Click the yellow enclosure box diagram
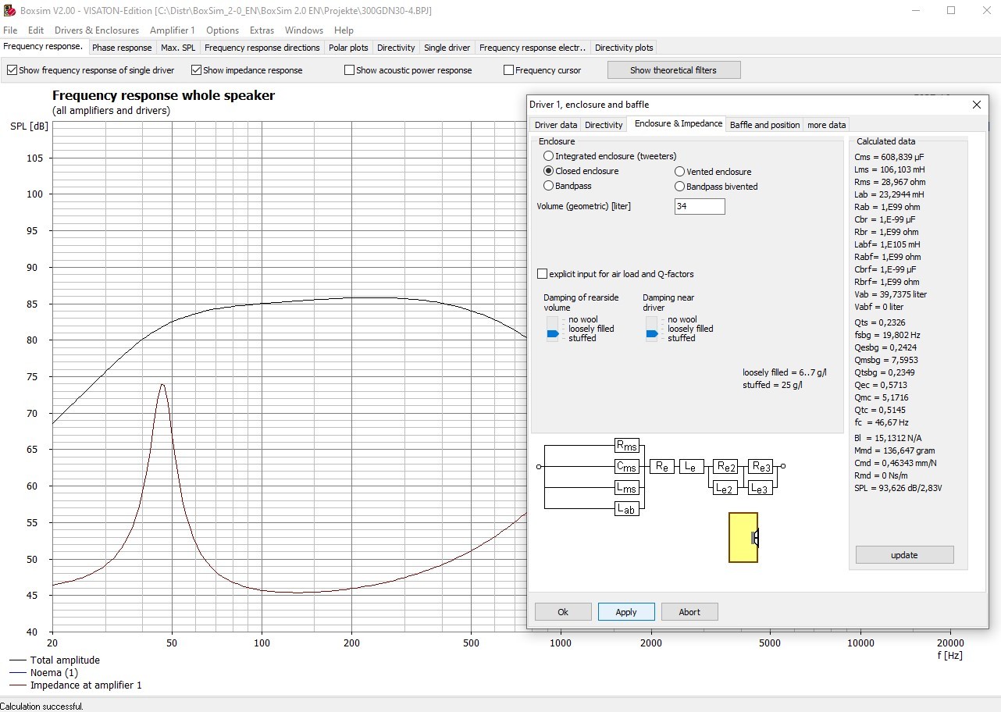 [743, 537]
